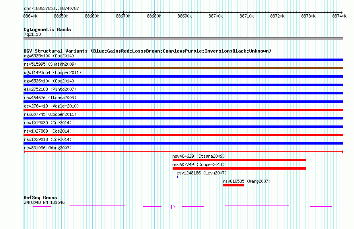Click the ZNF804B|NM_181646 gene label
This screenshot has height=229, width=354.
coord(44,203)
